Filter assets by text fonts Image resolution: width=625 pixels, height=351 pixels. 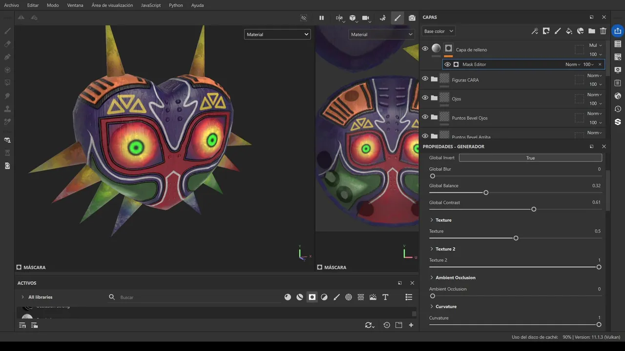coord(385,297)
